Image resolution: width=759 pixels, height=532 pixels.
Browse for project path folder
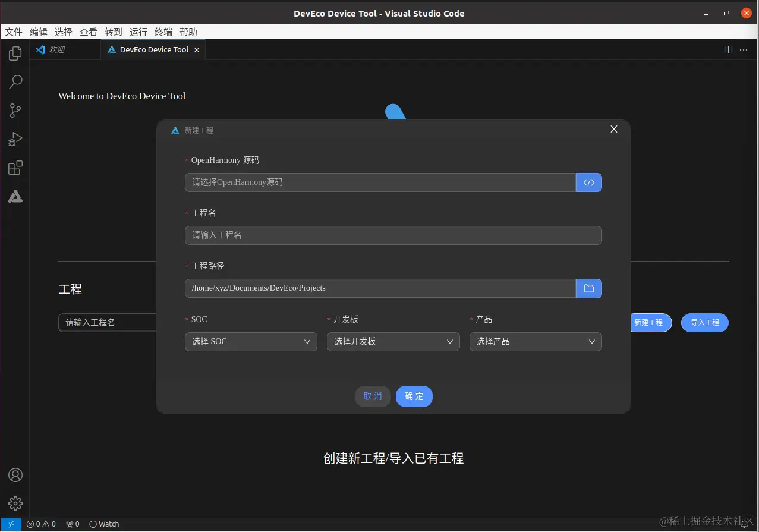click(589, 288)
